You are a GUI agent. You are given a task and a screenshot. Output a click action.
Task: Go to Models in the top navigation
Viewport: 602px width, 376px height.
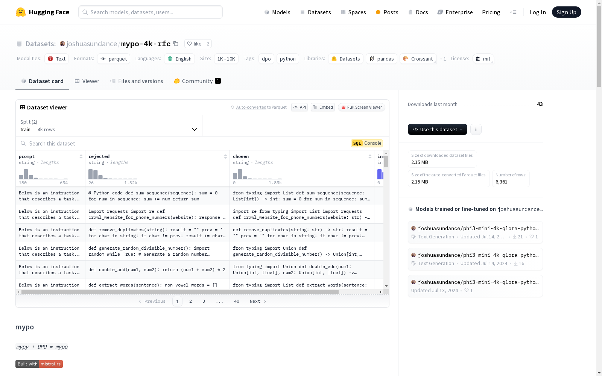[x=277, y=12]
